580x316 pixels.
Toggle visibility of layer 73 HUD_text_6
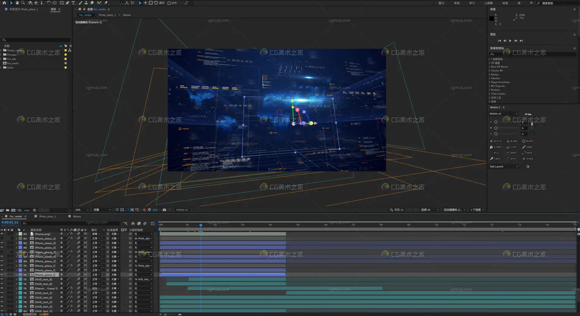pyautogui.click(x=2, y=279)
